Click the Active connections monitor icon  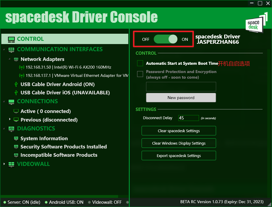[16, 111]
